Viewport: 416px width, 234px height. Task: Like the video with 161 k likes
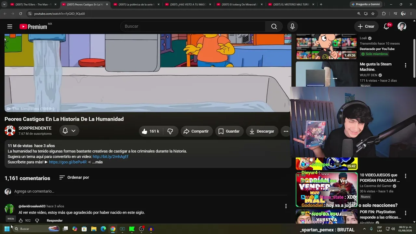pos(151,131)
